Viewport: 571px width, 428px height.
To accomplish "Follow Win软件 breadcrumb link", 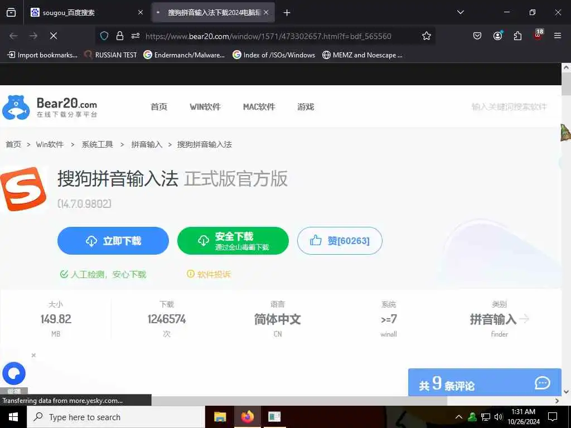I will [50, 144].
